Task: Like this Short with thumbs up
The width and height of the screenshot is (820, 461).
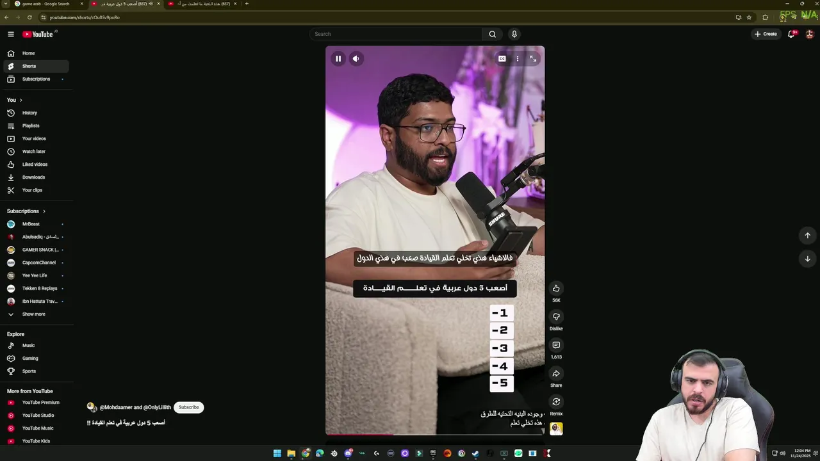Action: pyautogui.click(x=556, y=288)
